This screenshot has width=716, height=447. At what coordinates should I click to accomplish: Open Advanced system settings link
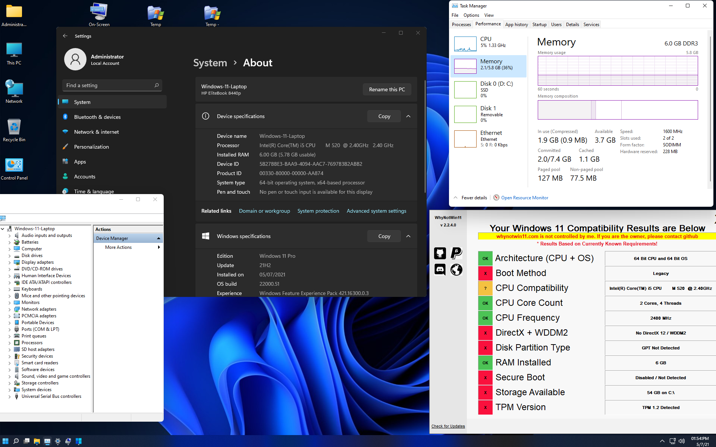(x=376, y=211)
